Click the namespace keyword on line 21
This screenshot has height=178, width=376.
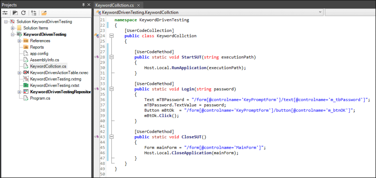tap(126, 20)
